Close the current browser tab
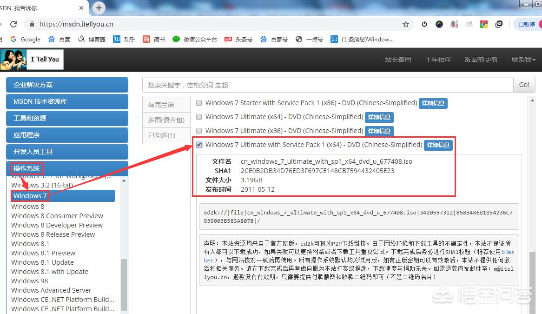This screenshot has width=542, height=314. [81, 7]
